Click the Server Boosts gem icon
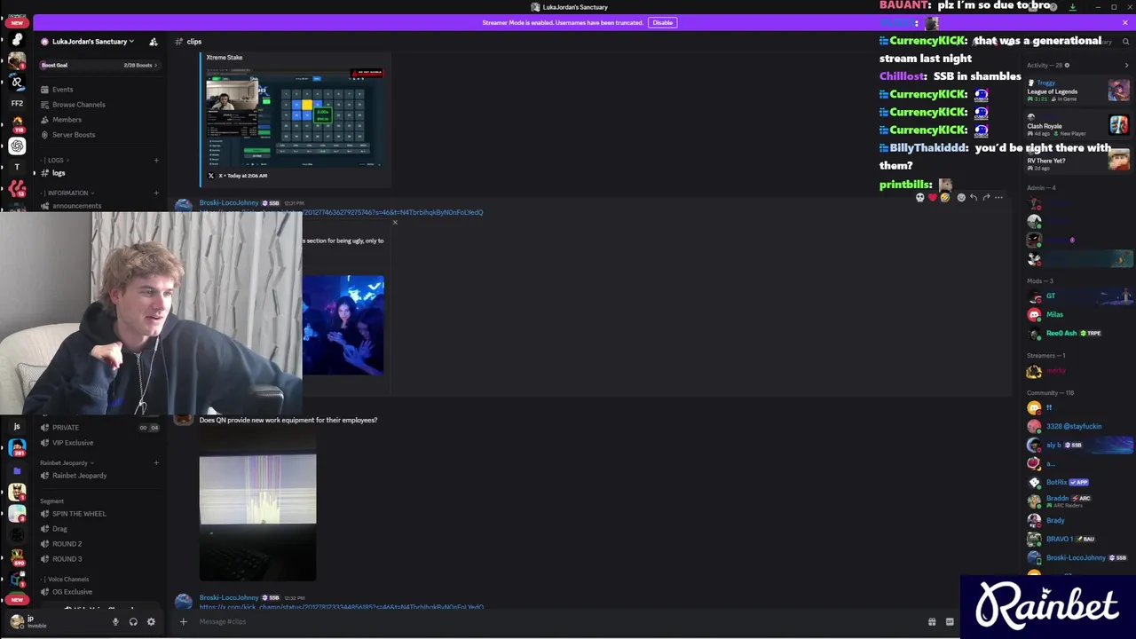 coord(44,135)
